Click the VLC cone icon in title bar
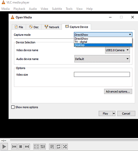Viewport: 138px width, 151px height. click(3, 2)
